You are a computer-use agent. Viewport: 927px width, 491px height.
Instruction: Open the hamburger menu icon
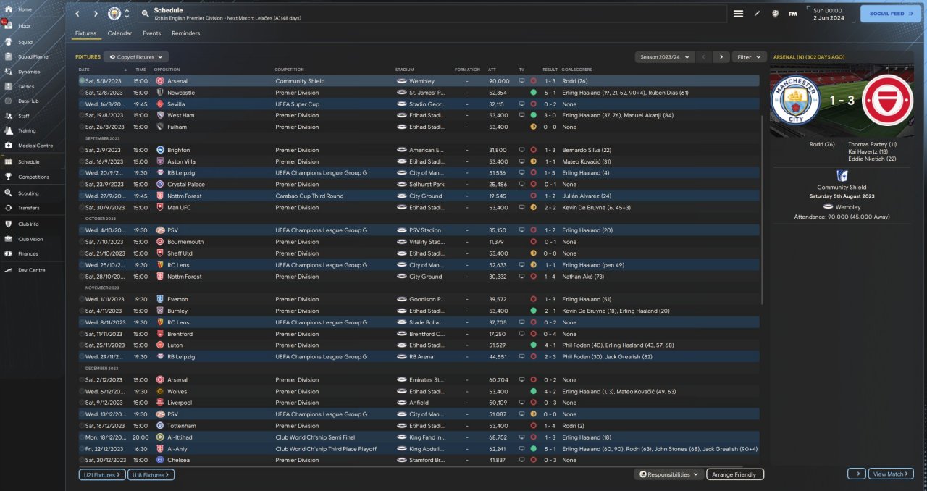(x=738, y=14)
